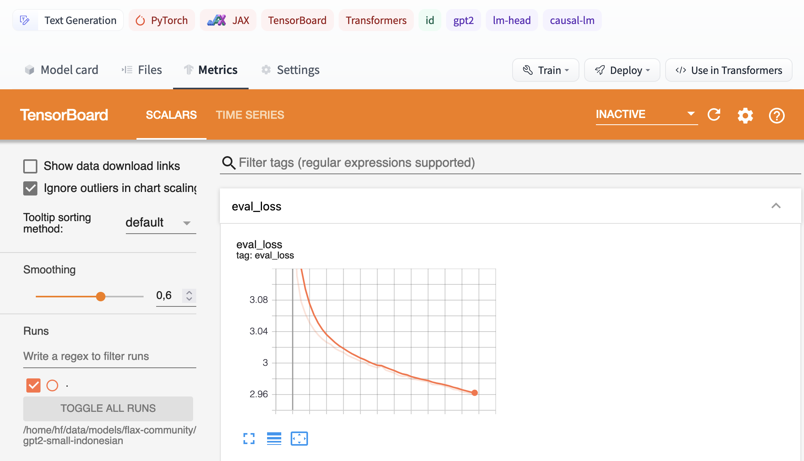Select the Metrics tab
The width and height of the screenshot is (804, 461).
pyautogui.click(x=210, y=70)
